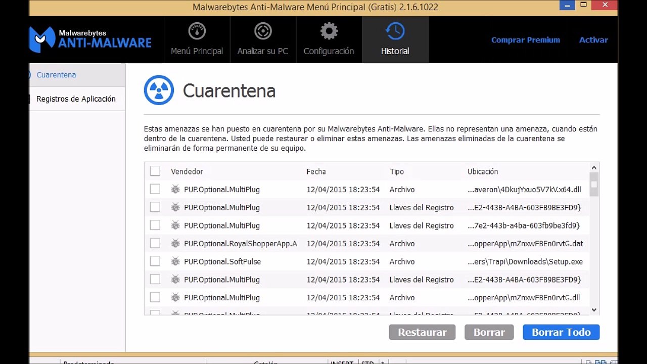
Task: Click the radiation Cuarentena heading icon
Action: (x=159, y=90)
